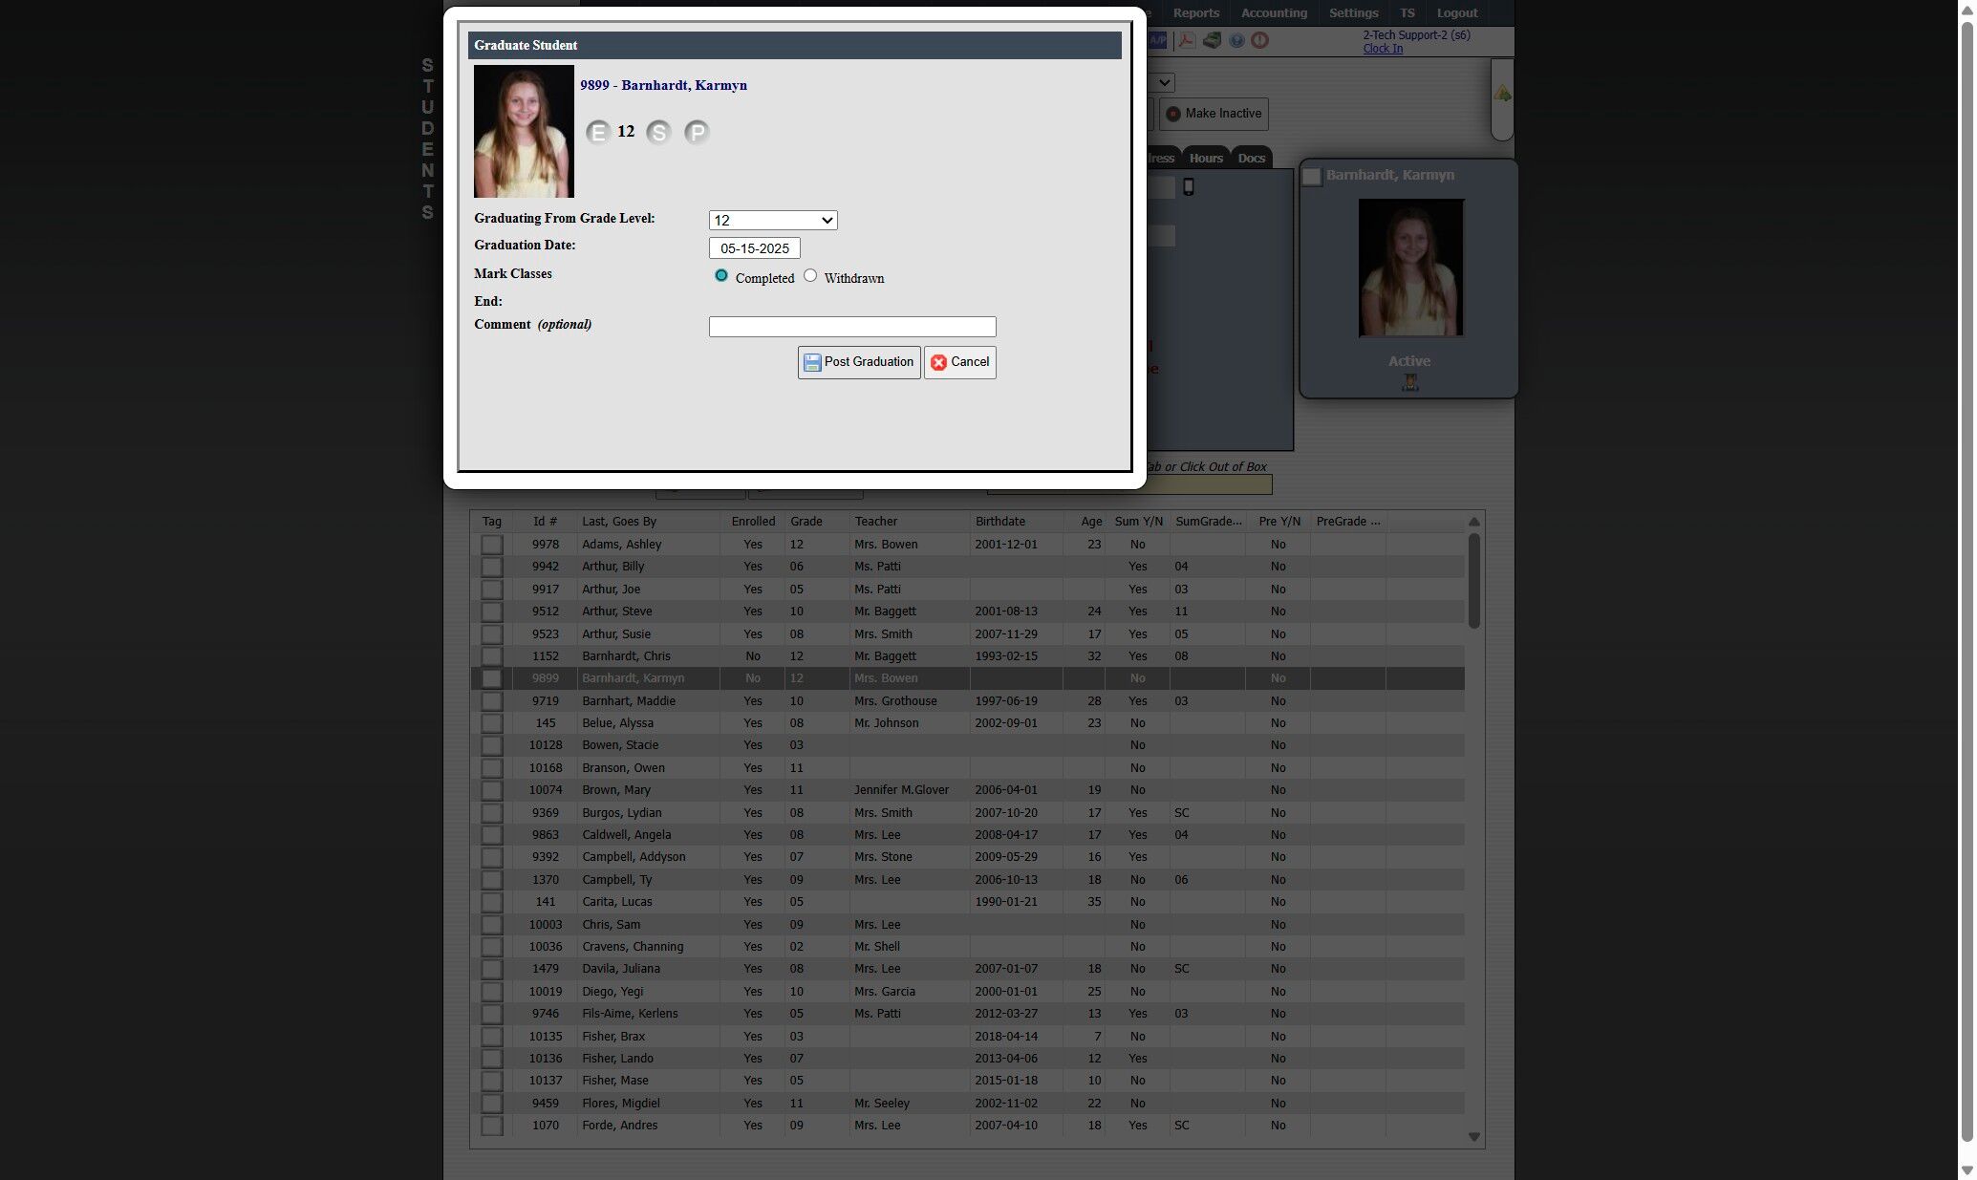Tag the Forde, Andres row checkbox

(x=491, y=1126)
